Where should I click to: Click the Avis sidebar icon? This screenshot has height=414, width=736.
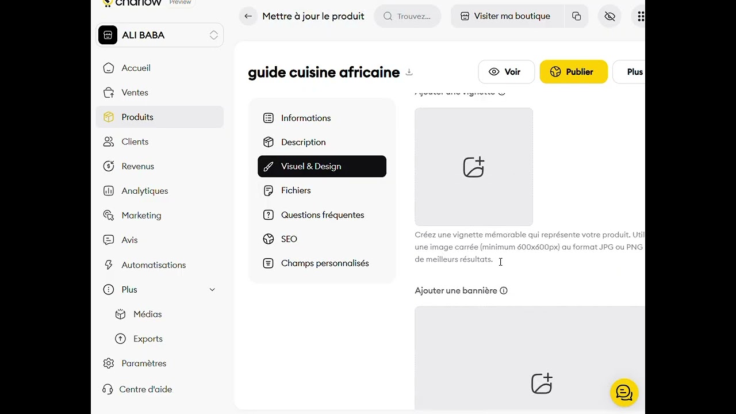(x=109, y=240)
